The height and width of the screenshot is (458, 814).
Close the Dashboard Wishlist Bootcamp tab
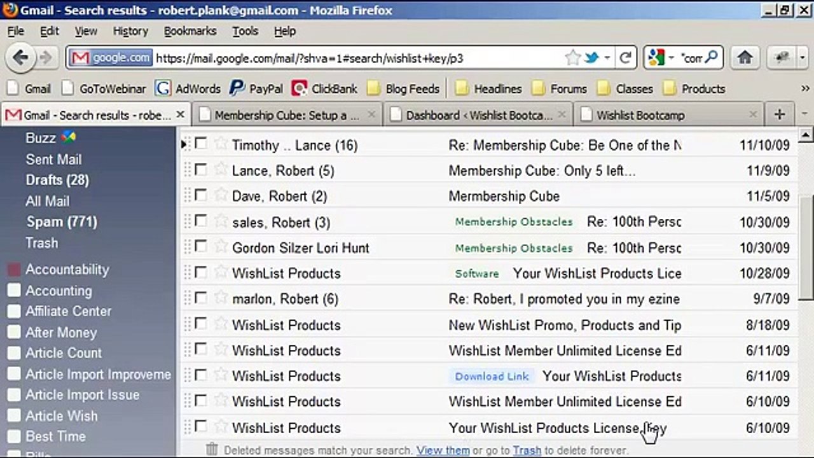pos(562,115)
